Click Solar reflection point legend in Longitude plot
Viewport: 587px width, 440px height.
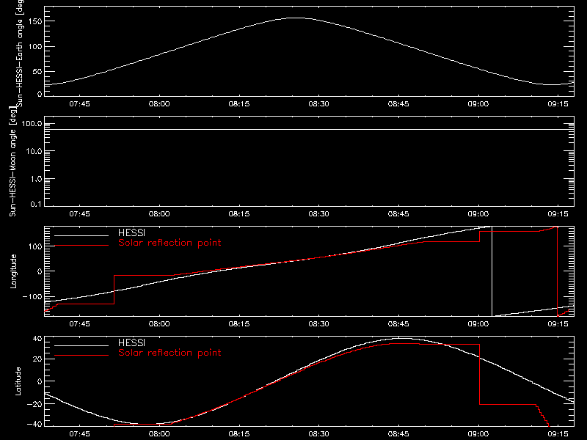pos(169,243)
